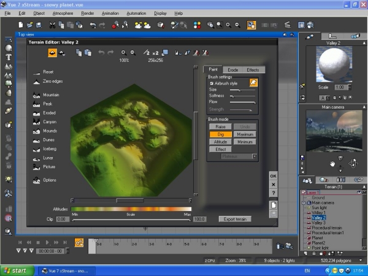Image resolution: width=368 pixels, height=276 pixels.
Task: Click the Maximum brush button
Action: point(245,134)
